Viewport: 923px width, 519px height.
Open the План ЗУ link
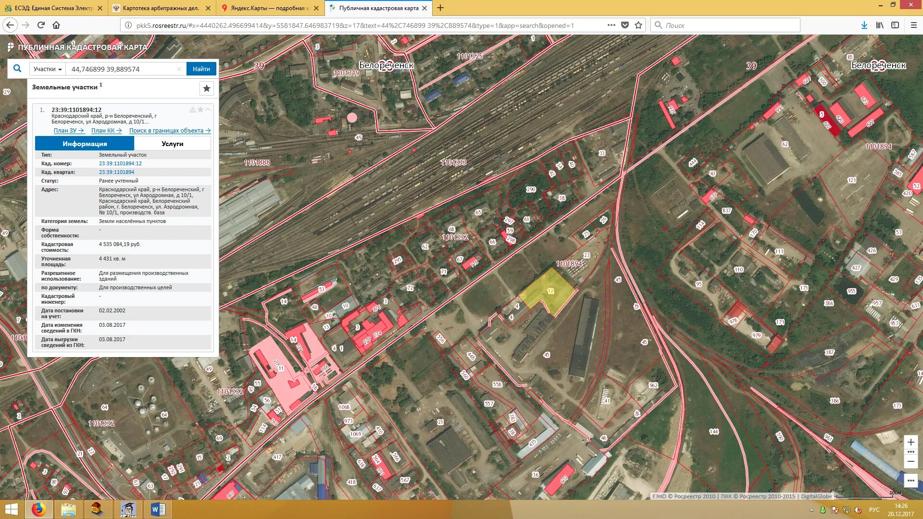[69, 131]
